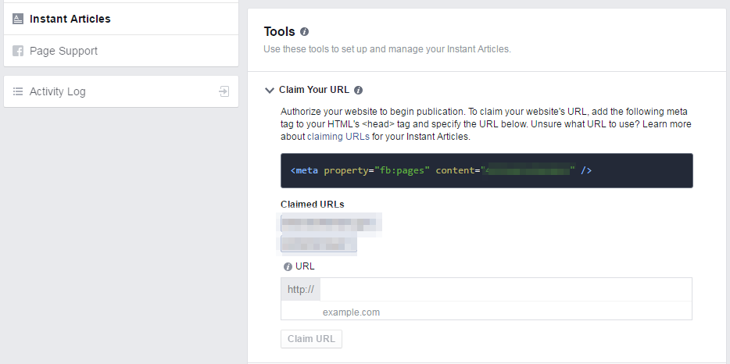
Task: Click the Facebook Page Support icon
Action: pos(18,51)
